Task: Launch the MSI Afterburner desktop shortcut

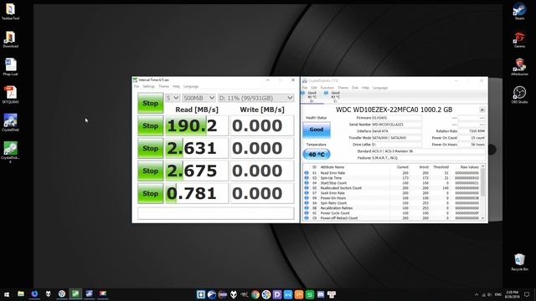Action: (519, 67)
